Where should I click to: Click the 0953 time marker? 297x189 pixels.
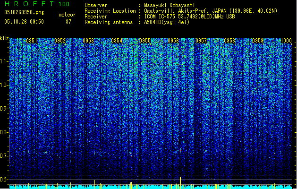(88, 41)
